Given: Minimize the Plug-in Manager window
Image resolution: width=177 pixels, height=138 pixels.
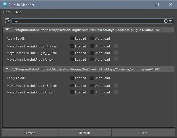Looking at the screenshot, I should [x=144, y=5].
